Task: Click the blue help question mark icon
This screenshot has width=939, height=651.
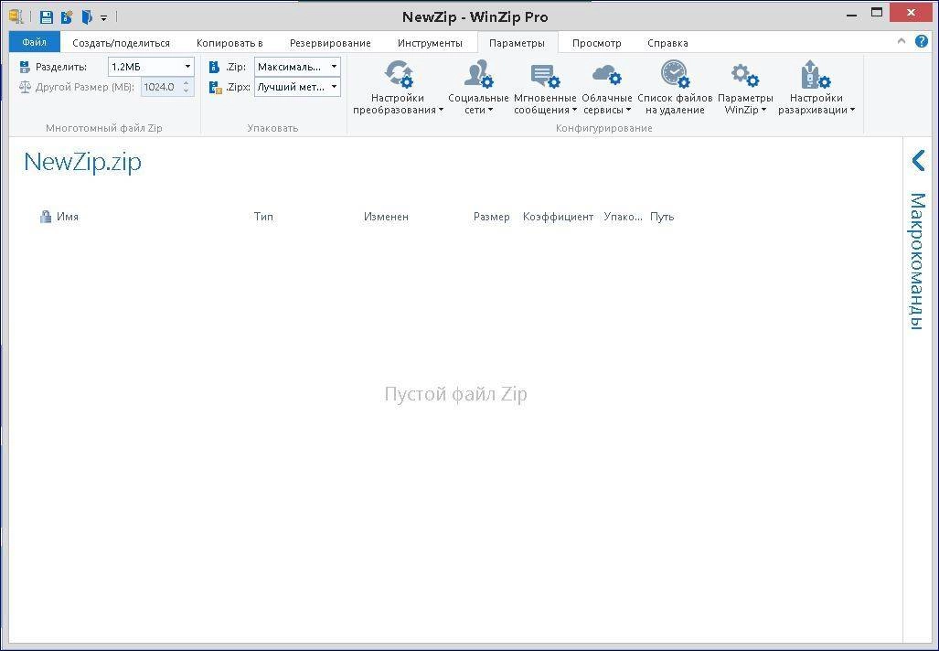Action: click(921, 41)
